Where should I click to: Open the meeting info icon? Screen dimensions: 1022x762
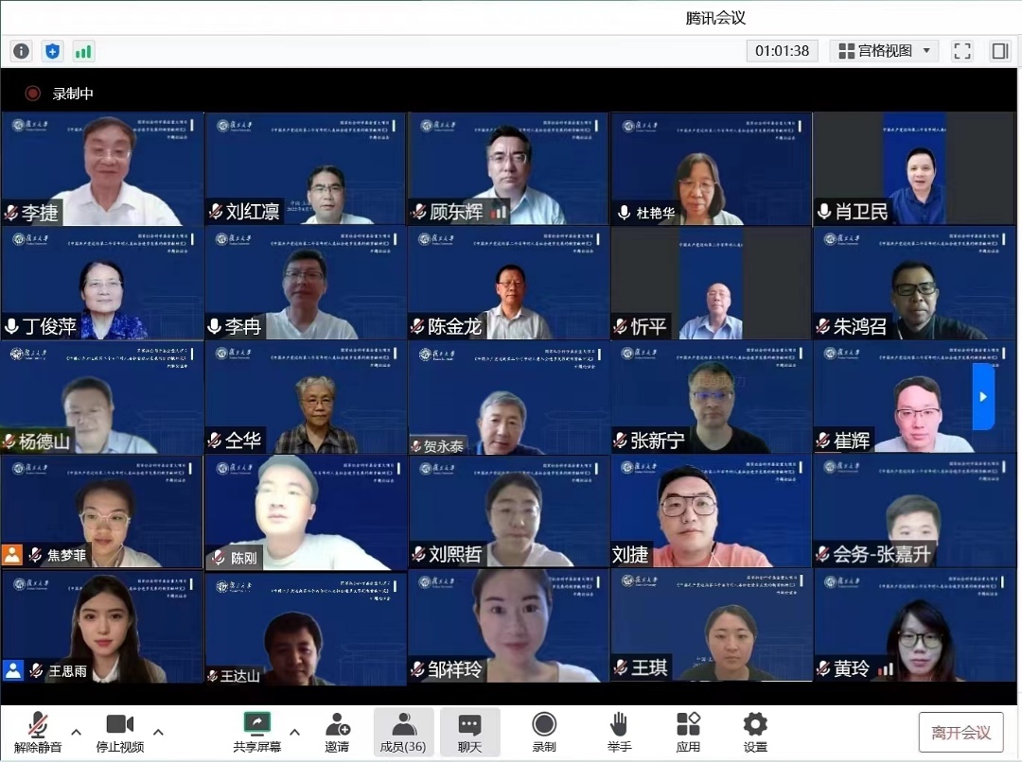21,51
